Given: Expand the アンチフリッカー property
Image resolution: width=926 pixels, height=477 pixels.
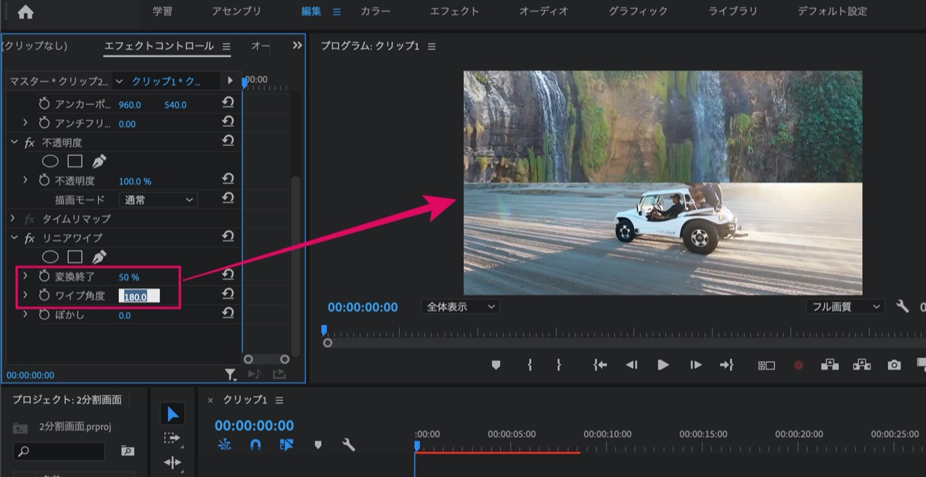Looking at the screenshot, I should tap(25, 123).
